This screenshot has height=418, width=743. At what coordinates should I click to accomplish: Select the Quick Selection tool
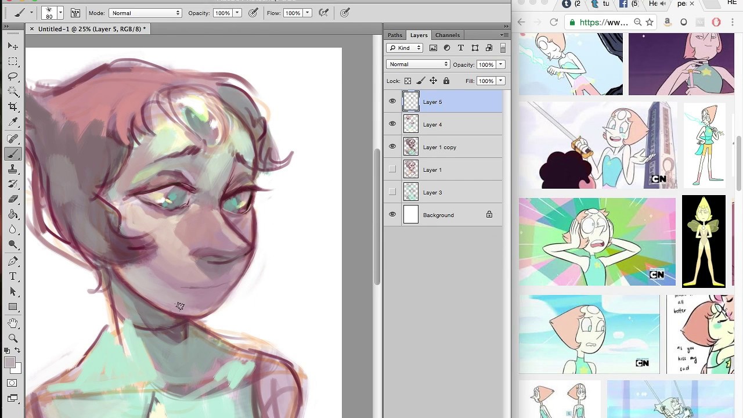(13, 92)
